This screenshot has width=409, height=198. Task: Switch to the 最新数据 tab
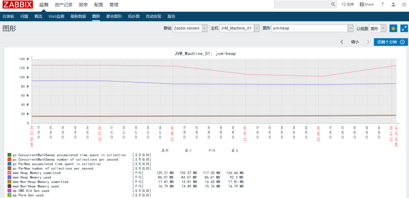tap(78, 16)
